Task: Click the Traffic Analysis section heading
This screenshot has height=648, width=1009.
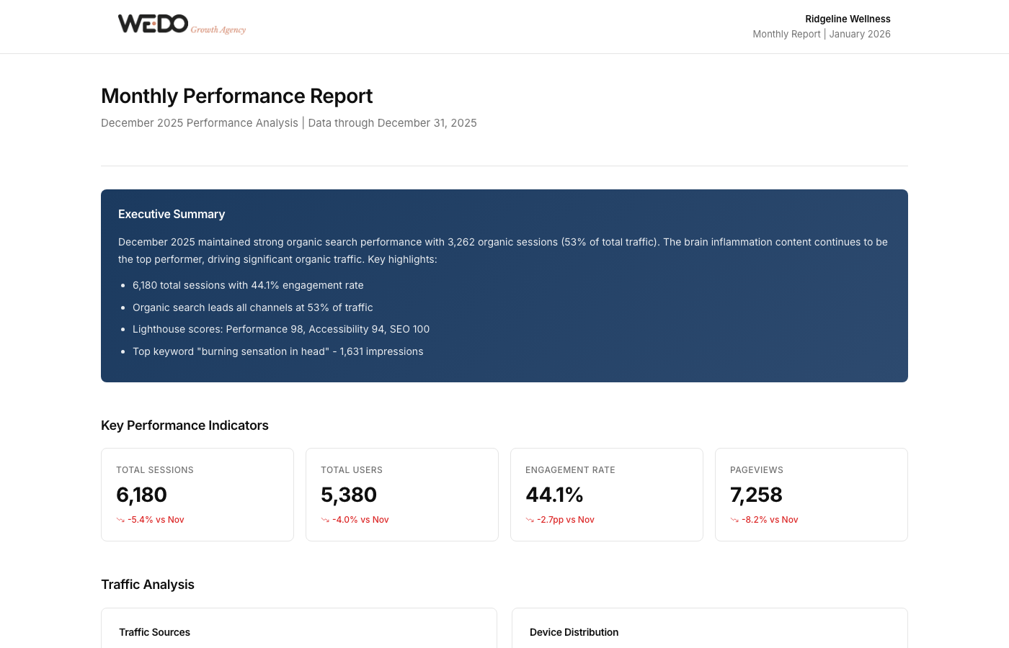Action: coord(148,585)
